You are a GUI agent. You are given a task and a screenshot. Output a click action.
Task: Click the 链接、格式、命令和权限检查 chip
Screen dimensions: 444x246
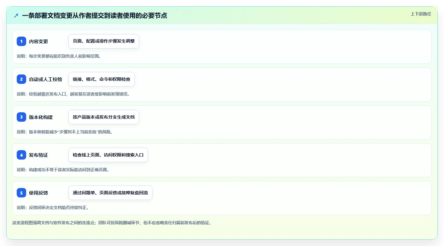coord(102,79)
